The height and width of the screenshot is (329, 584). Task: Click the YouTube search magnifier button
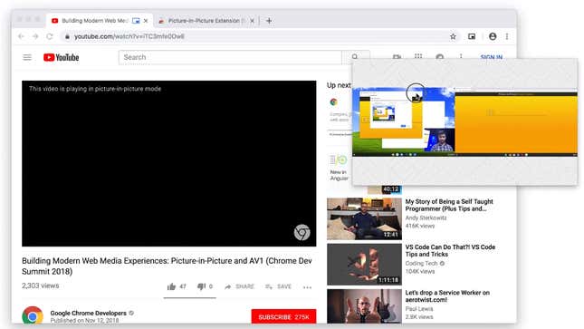(355, 57)
